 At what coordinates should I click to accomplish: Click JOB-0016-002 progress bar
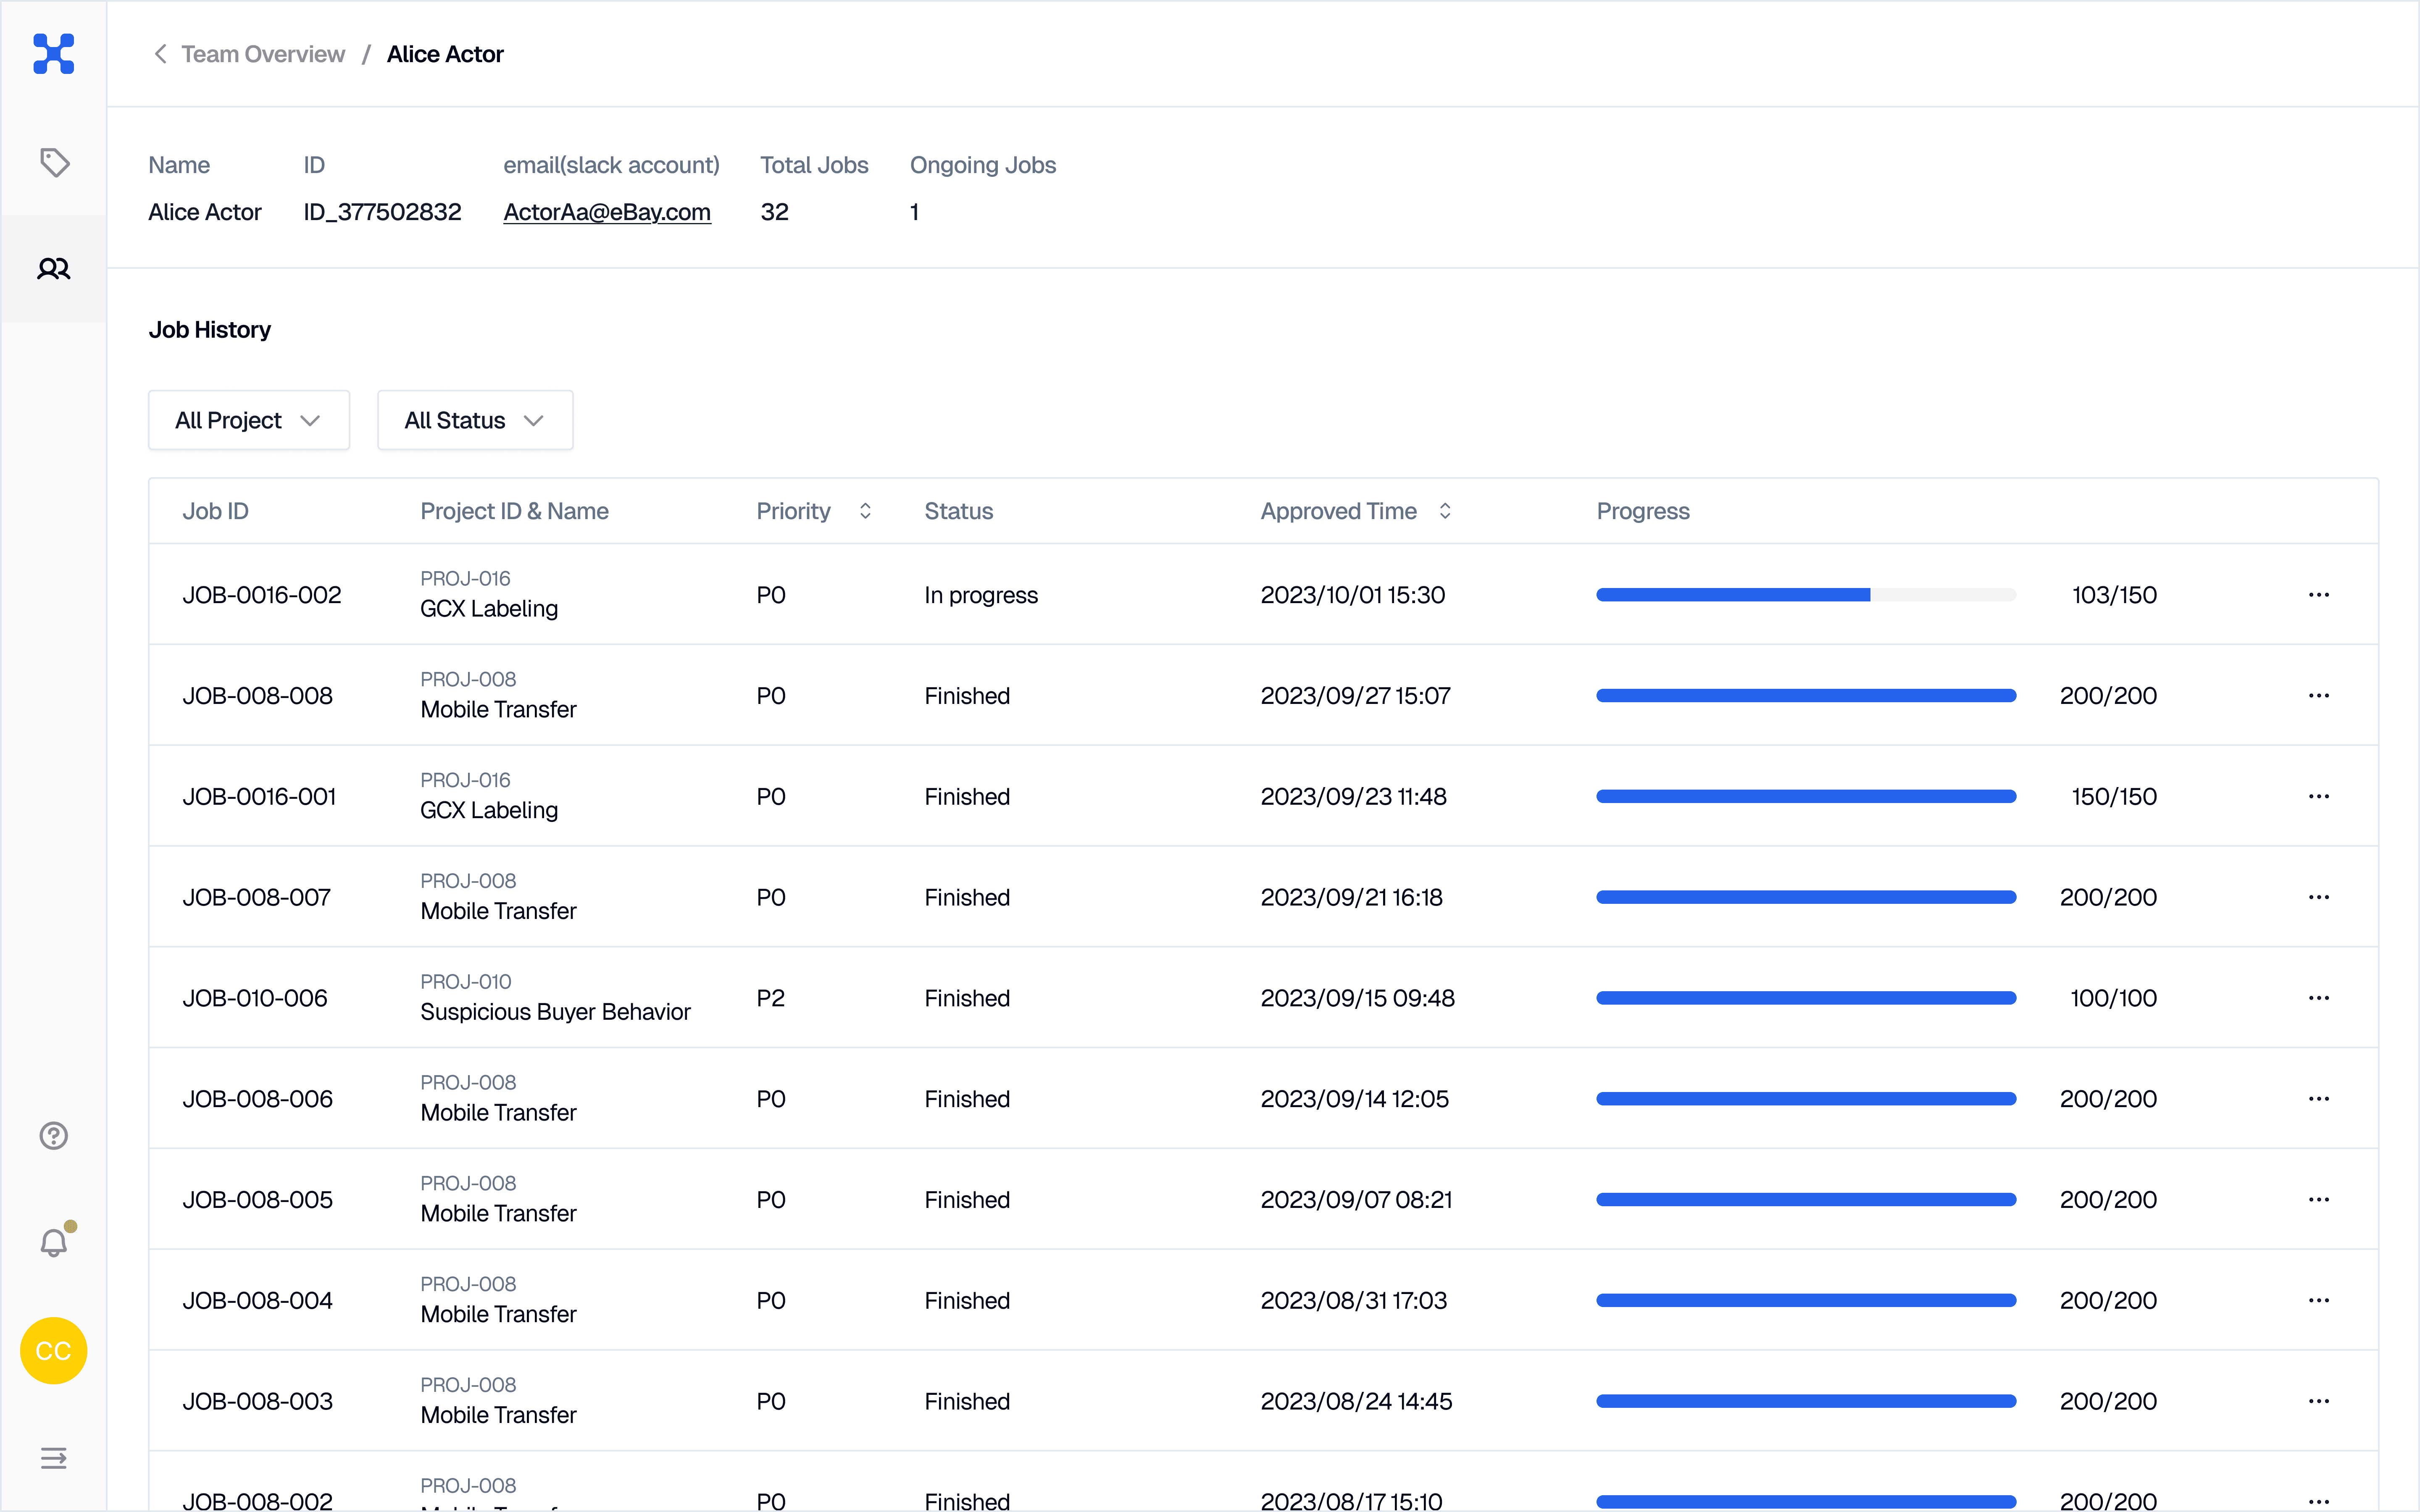1806,595
